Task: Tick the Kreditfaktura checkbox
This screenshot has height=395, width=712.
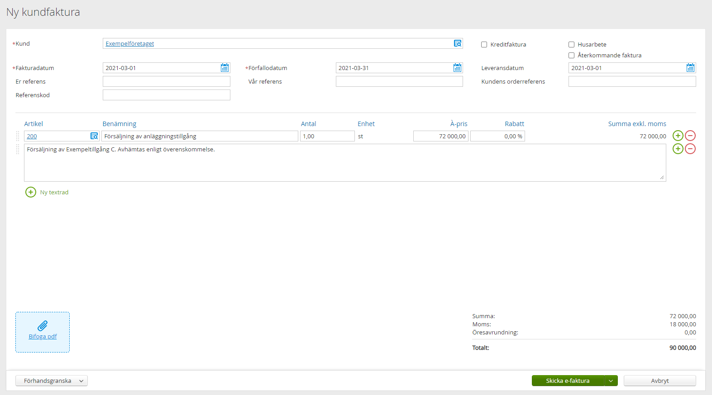Action: click(484, 44)
